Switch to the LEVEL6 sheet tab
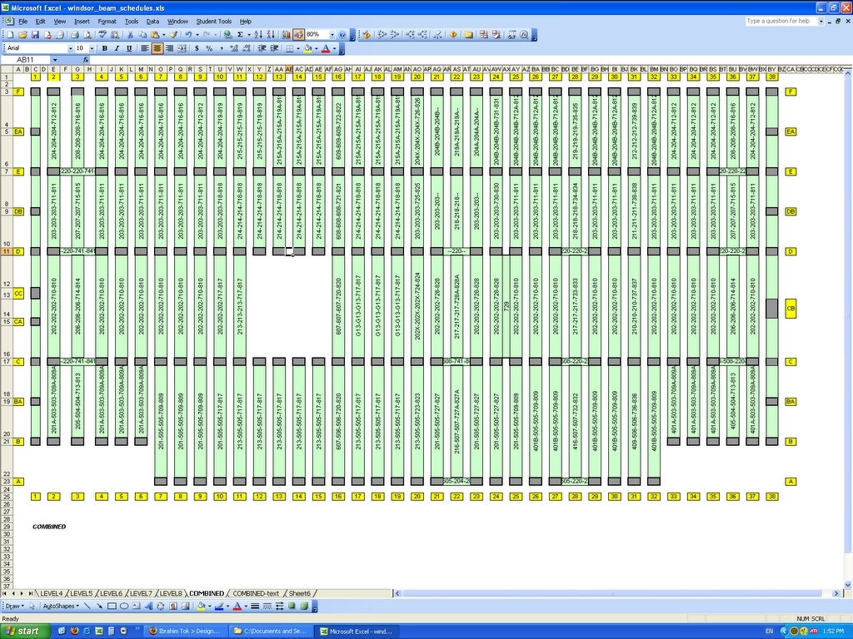This screenshot has width=853, height=639. point(111,593)
